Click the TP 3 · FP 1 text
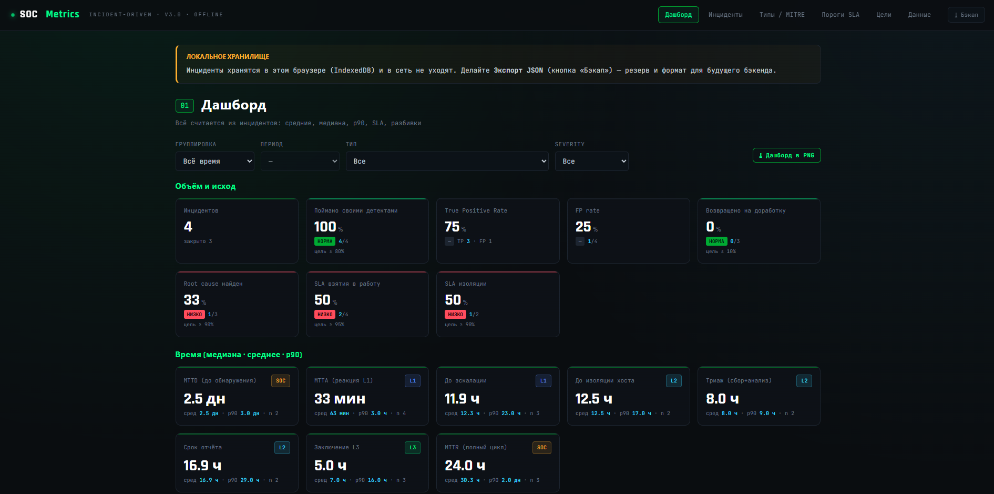 pyautogui.click(x=475, y=241)
